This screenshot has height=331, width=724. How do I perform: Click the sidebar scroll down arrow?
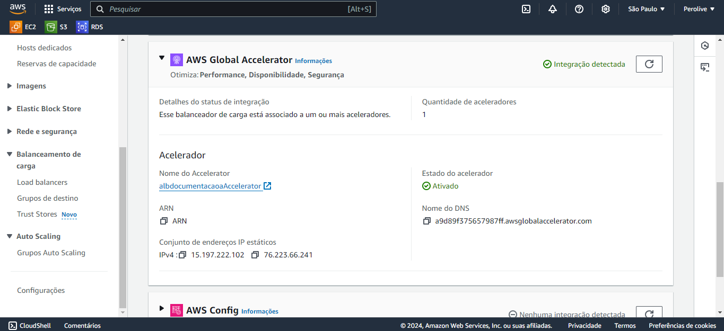tap(123, 312)
